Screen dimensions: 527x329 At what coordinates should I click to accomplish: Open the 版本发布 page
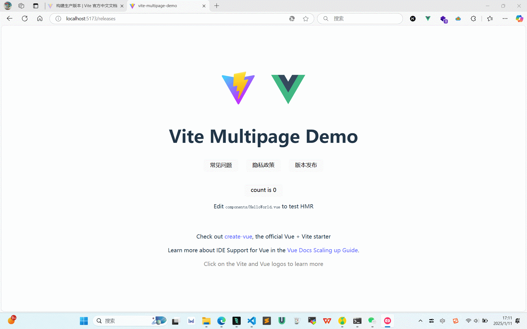(x=306, y=165)
